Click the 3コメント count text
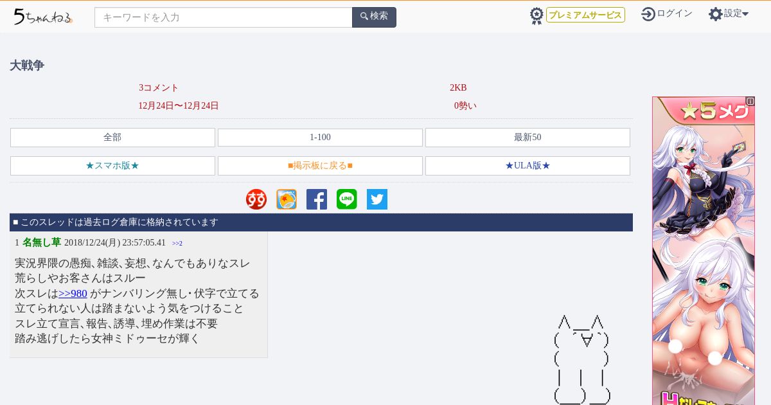Image resolution: width=771 pixels, height=405 pixels. point(159,88)
